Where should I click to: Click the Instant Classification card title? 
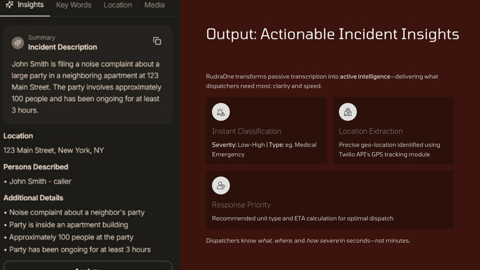tap(247, 131)
